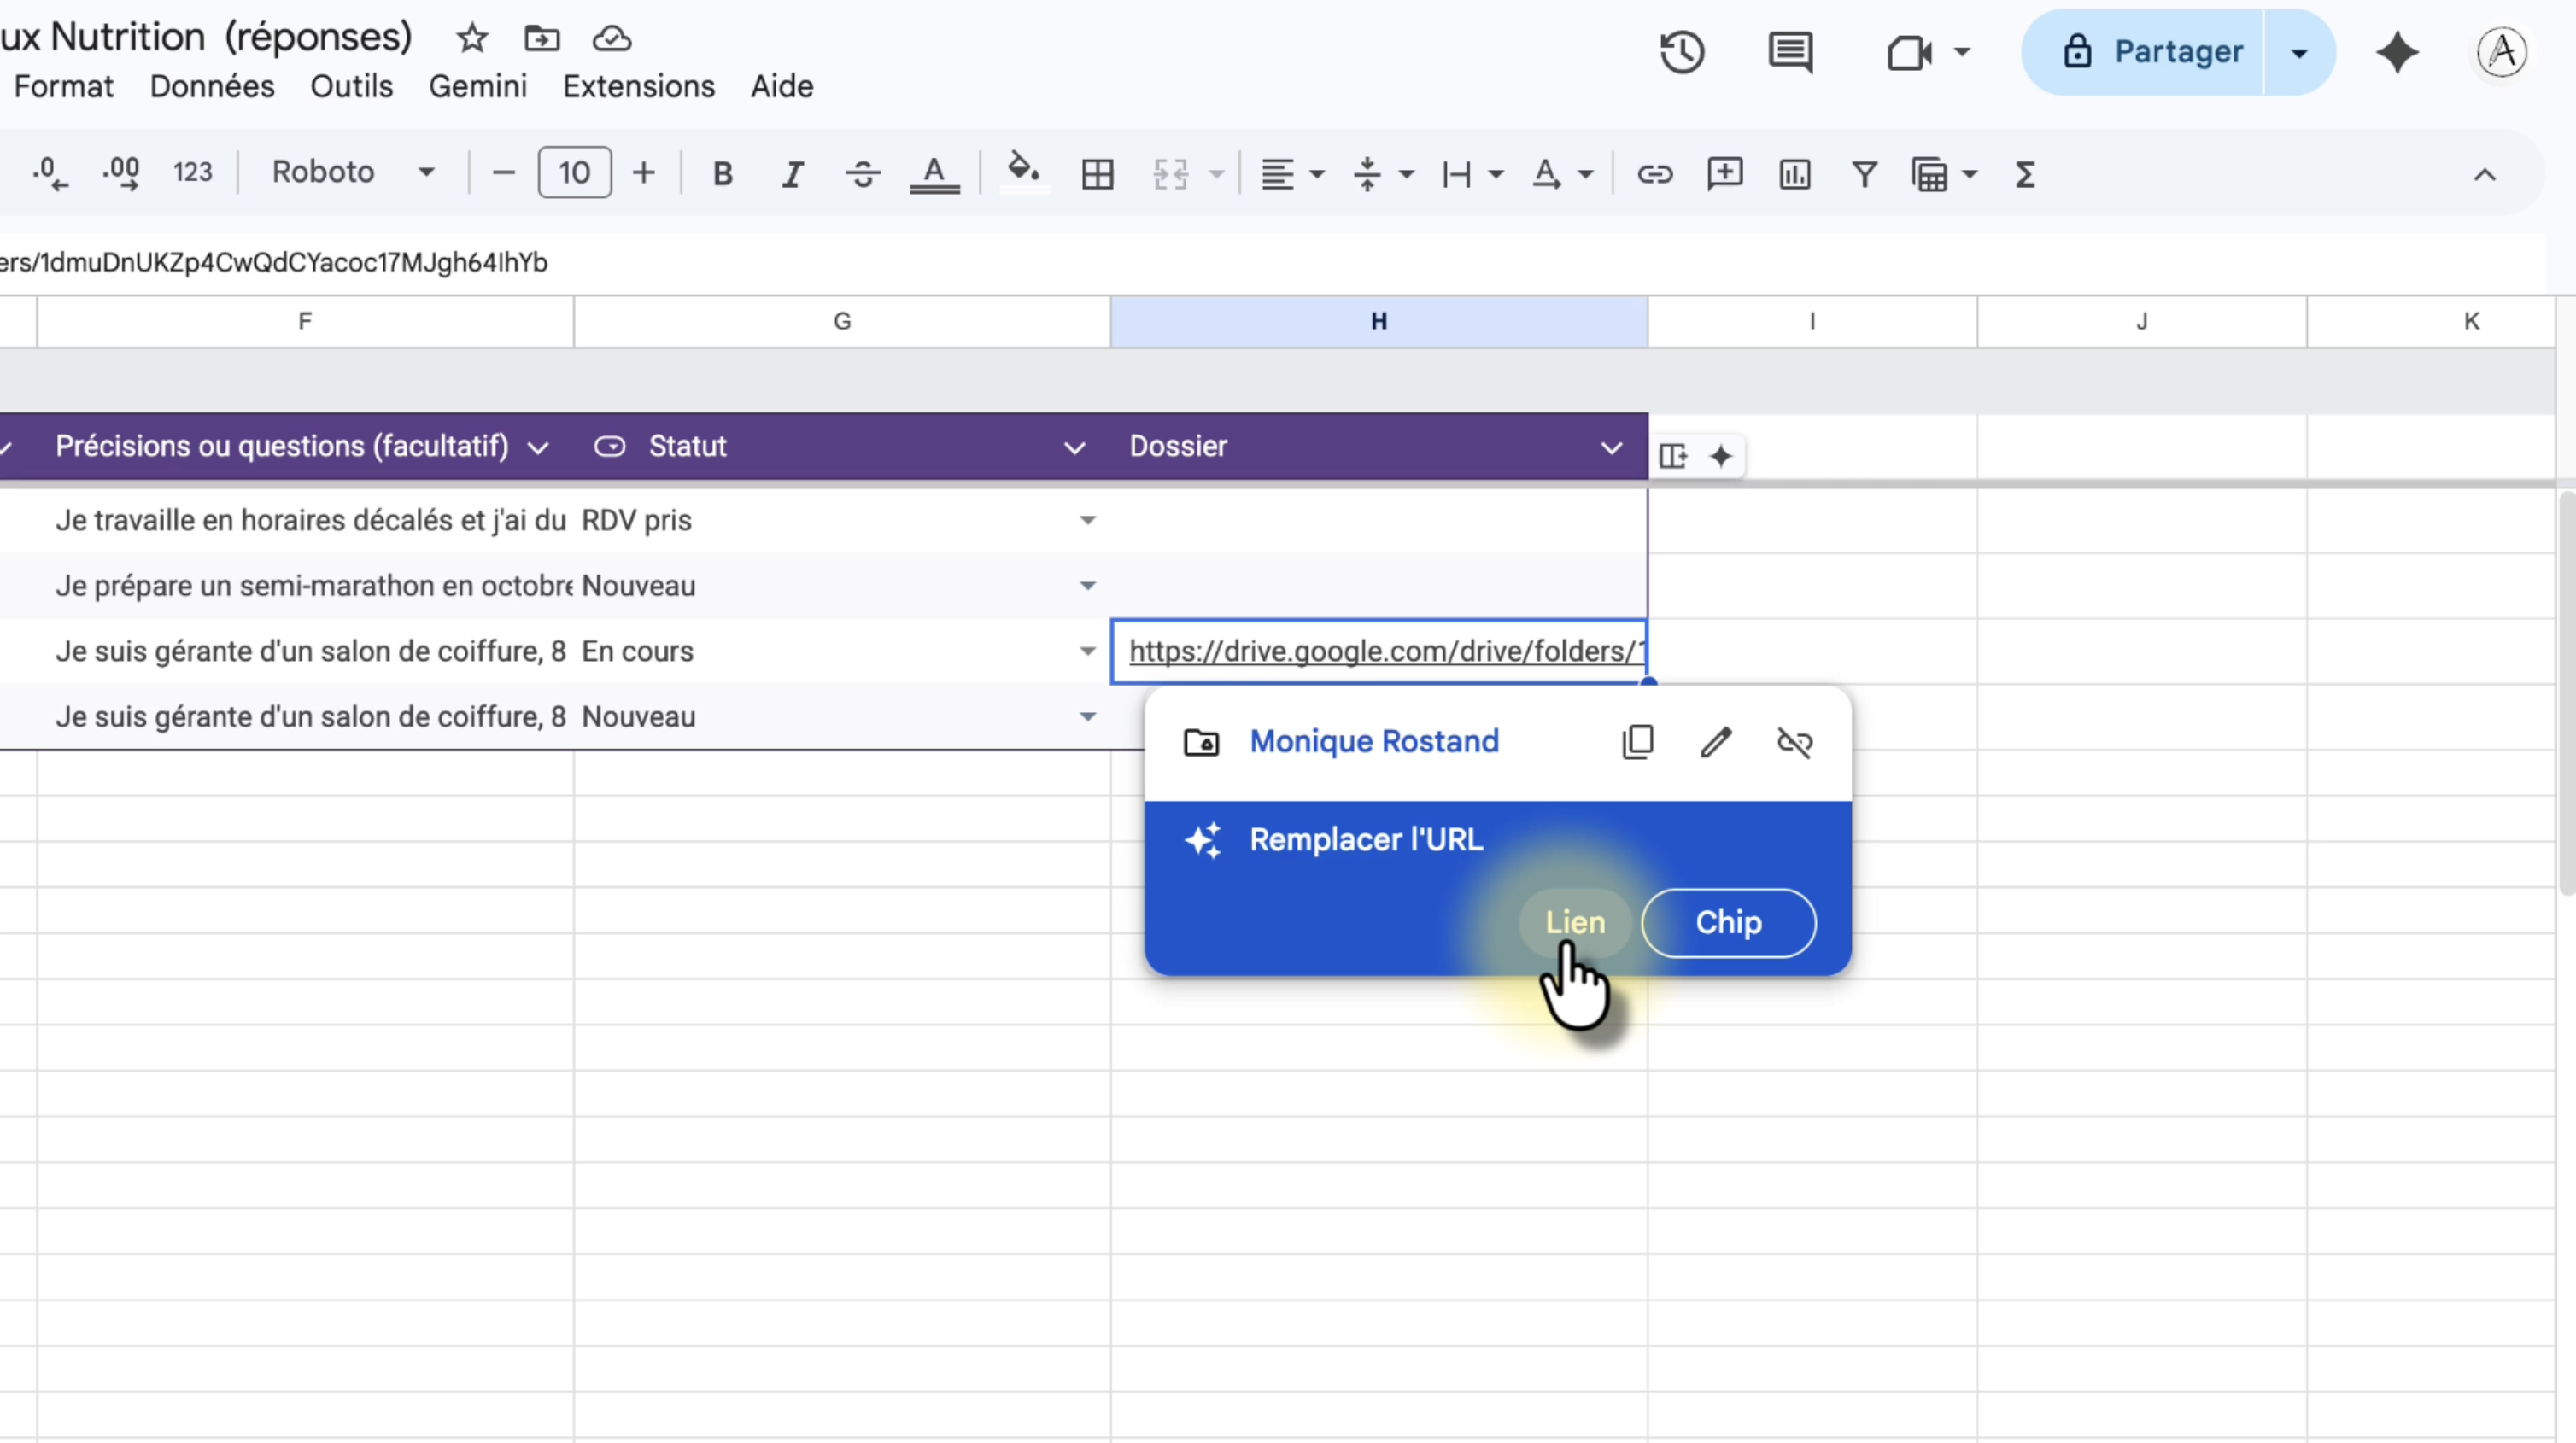The height and width of the screenshot is (1443, 2576).
Task: Click the remove link icon
Action: point(1794,742)
